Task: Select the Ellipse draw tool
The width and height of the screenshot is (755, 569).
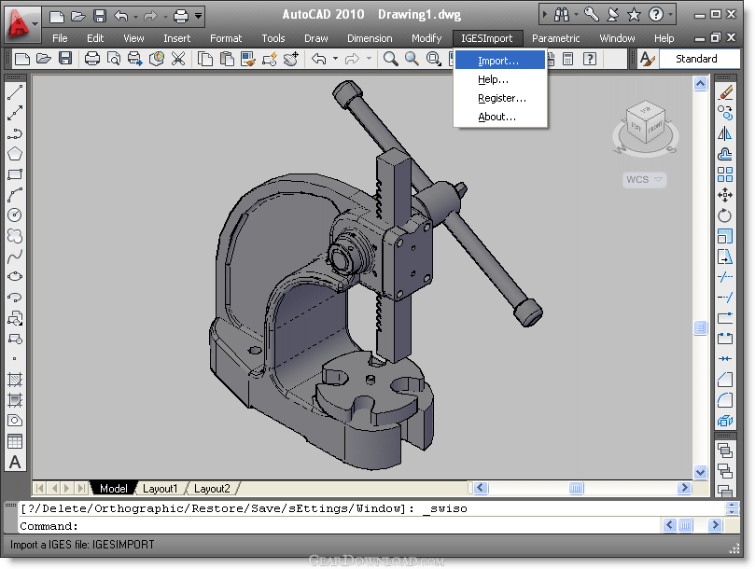Action: click(x=15, y=276)
